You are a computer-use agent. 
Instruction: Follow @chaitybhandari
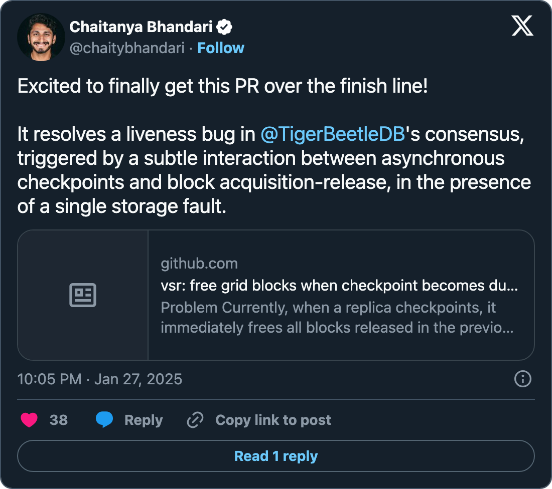pyautogui.click(x=221, y=48)
